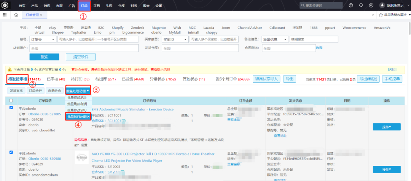The width and height of the screenshot is (411, 181).
Task: Open the 订单 menu in the top navigation
Action: 83,6
